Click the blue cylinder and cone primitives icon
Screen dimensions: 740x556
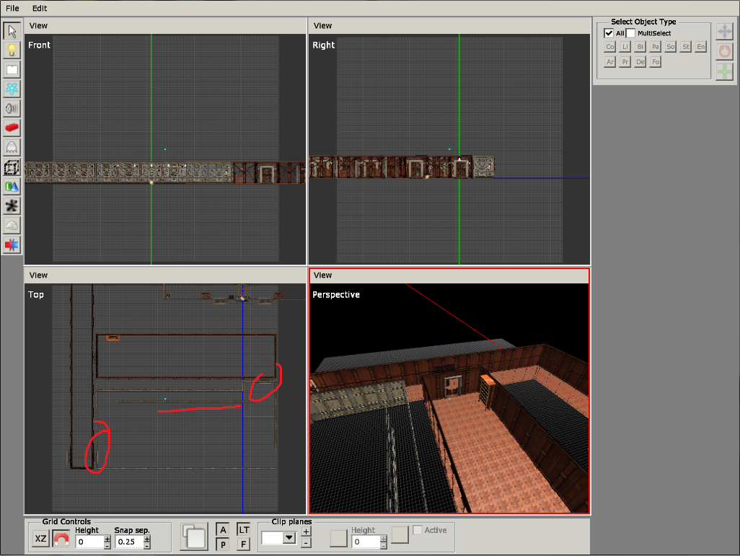tap(12, 187)
